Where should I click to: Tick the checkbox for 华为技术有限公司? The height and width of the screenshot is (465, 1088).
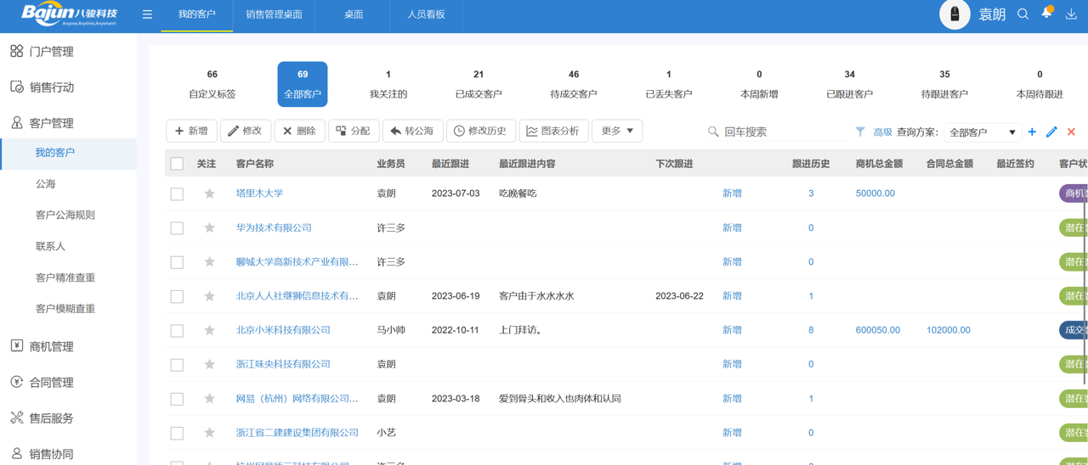[177, 228]
